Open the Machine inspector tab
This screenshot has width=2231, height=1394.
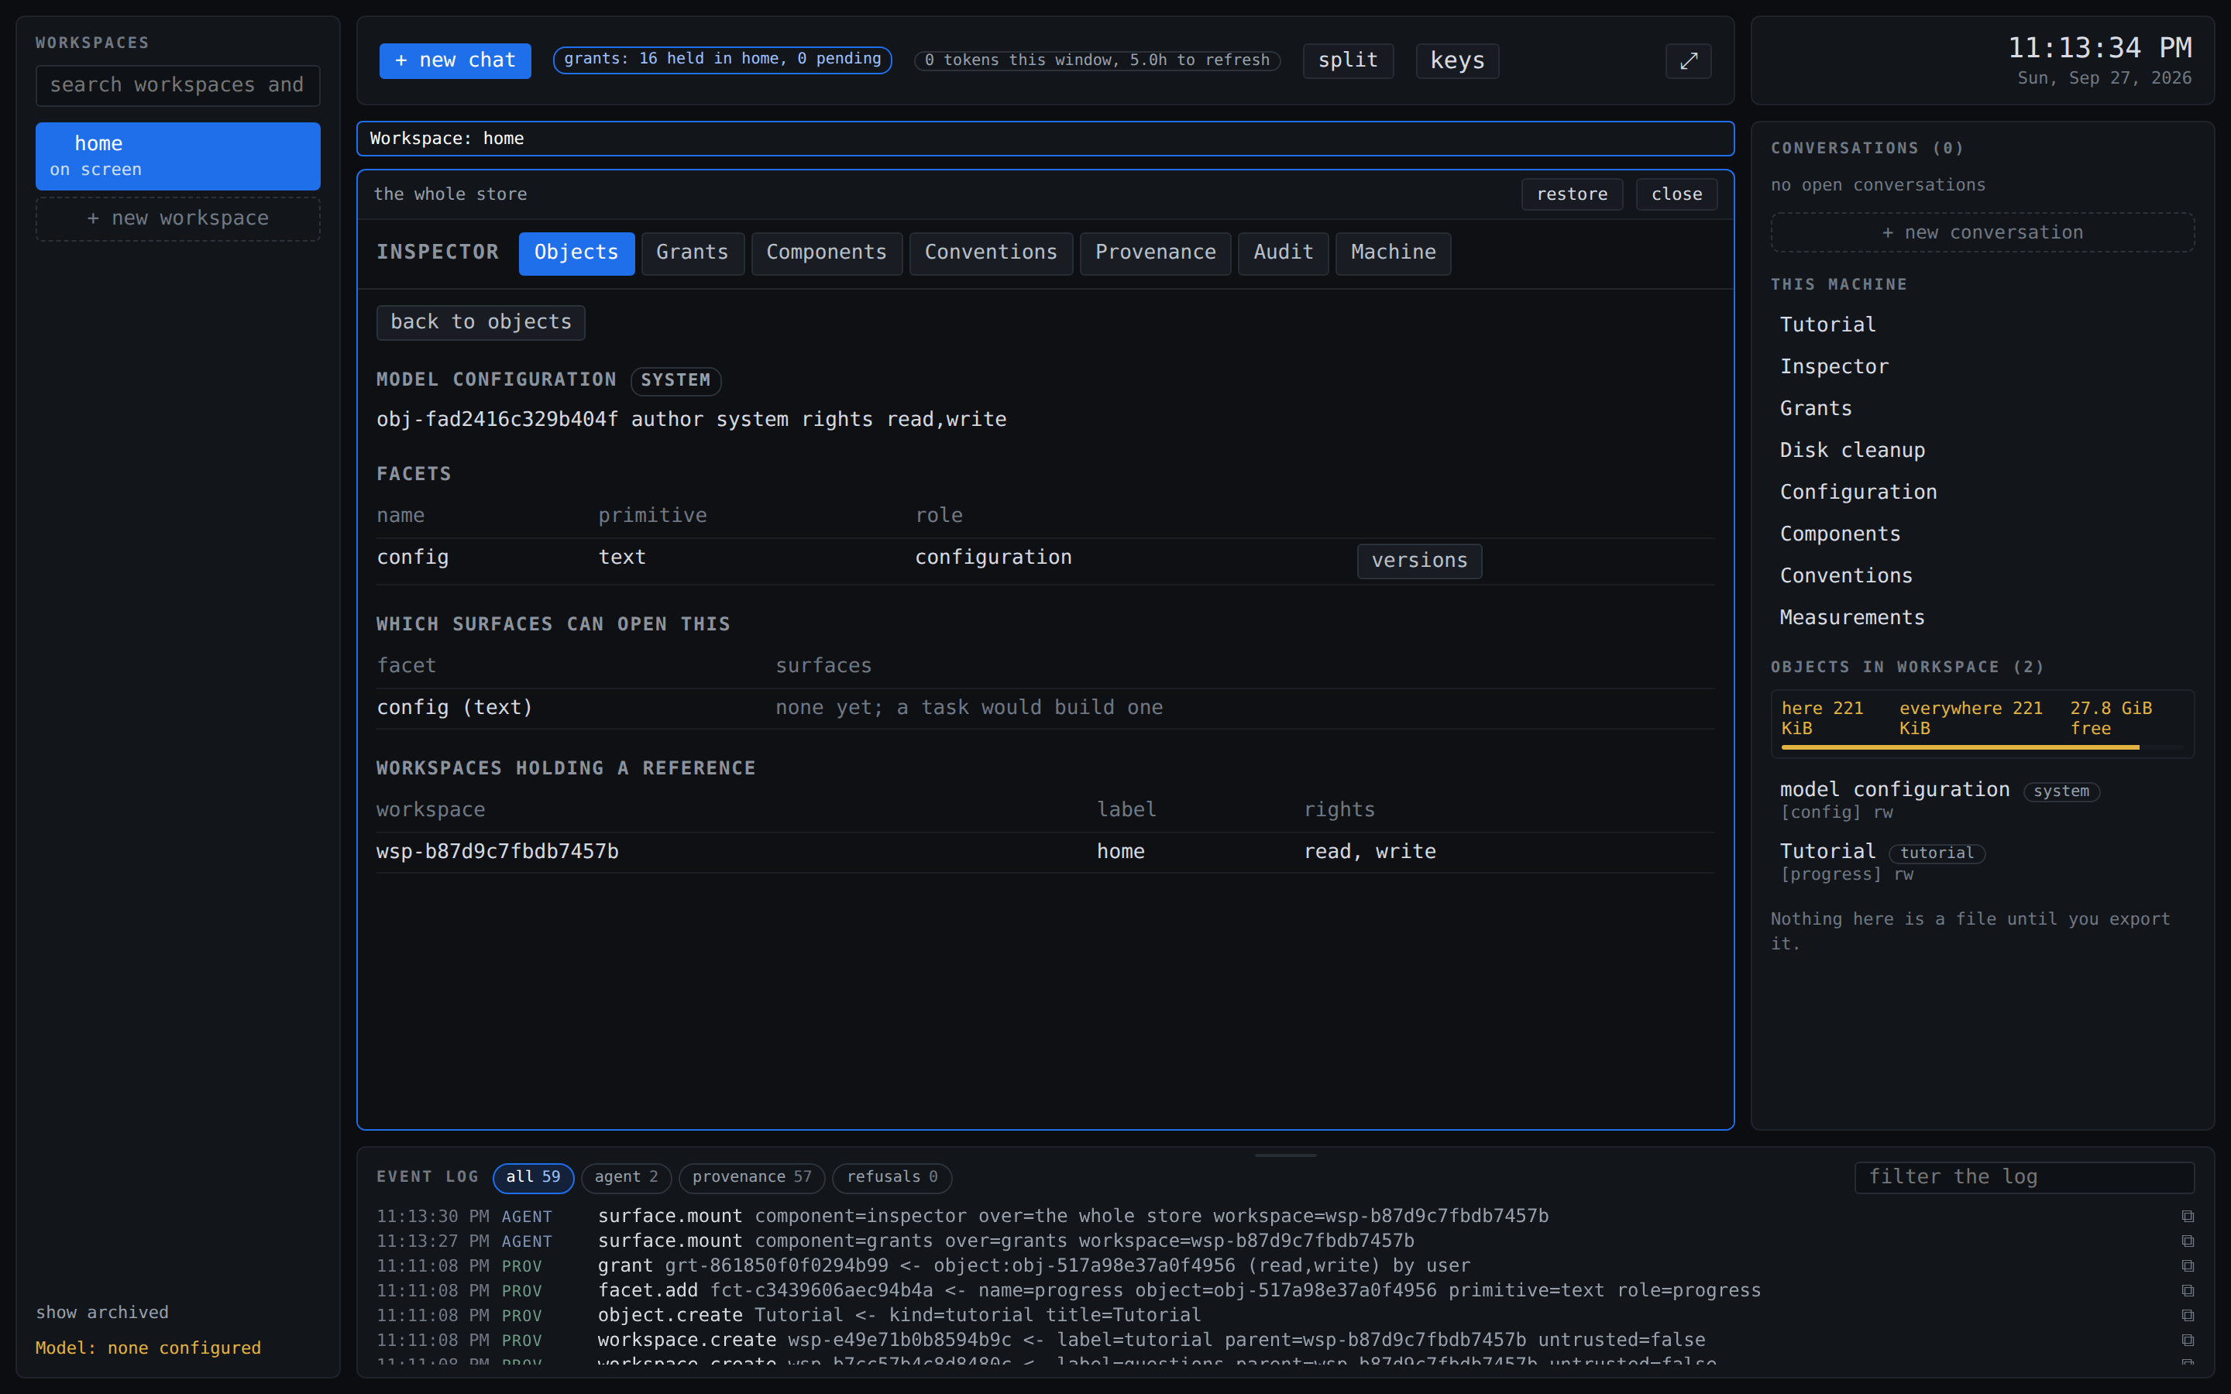click(1393, 253)
